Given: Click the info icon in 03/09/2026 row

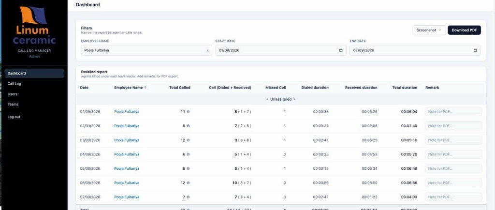Looking at the screenshot, I should click(188, 140).
